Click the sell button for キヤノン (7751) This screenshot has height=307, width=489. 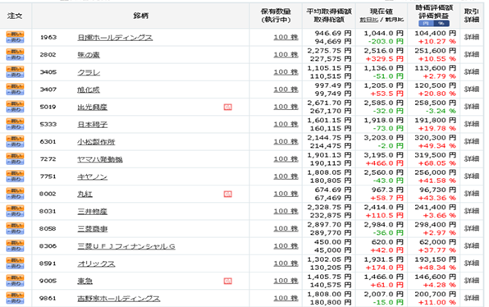(x=15, y=180)
